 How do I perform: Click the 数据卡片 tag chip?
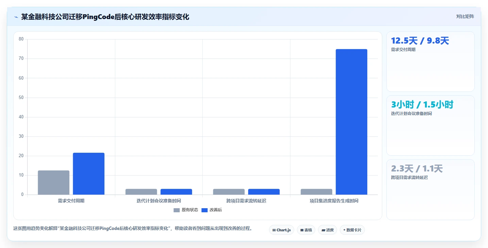coord(352,230)
